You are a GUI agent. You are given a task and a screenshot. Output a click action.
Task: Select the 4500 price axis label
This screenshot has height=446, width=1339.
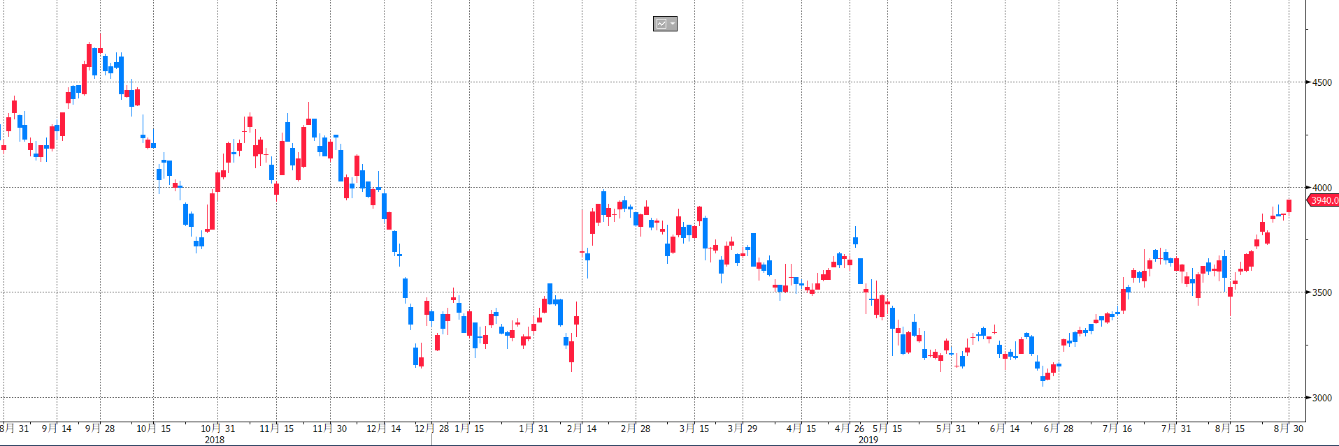coord(1322,82)
